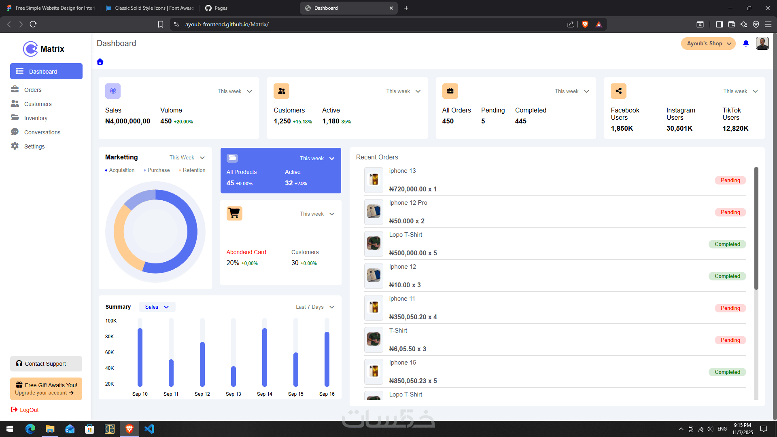Screen dimensions: 777x437
Task: Expand the Ayoub's Shop dropdown
Action: (x=708, y=43)
